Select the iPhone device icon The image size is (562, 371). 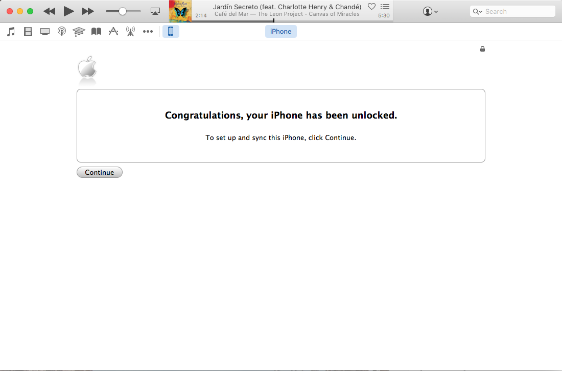point(171,32)
